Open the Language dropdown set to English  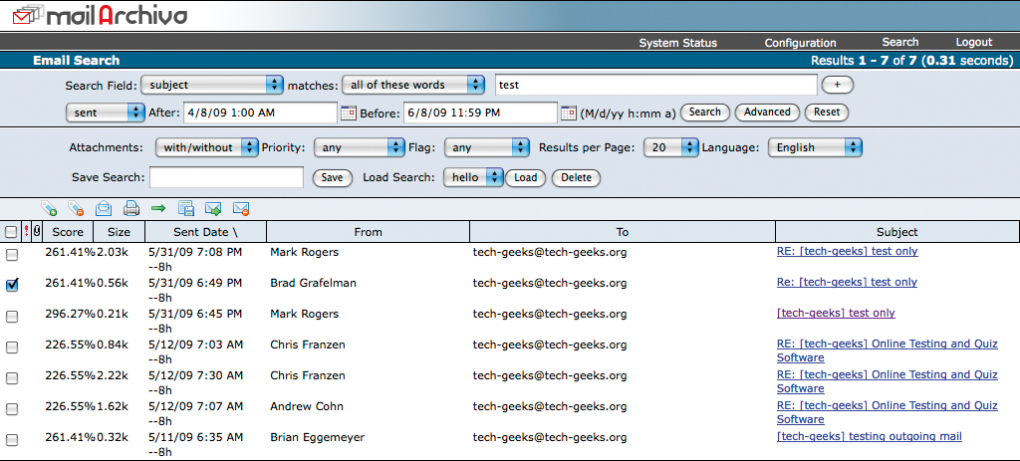pyautogui.click(x=815, y=147)
